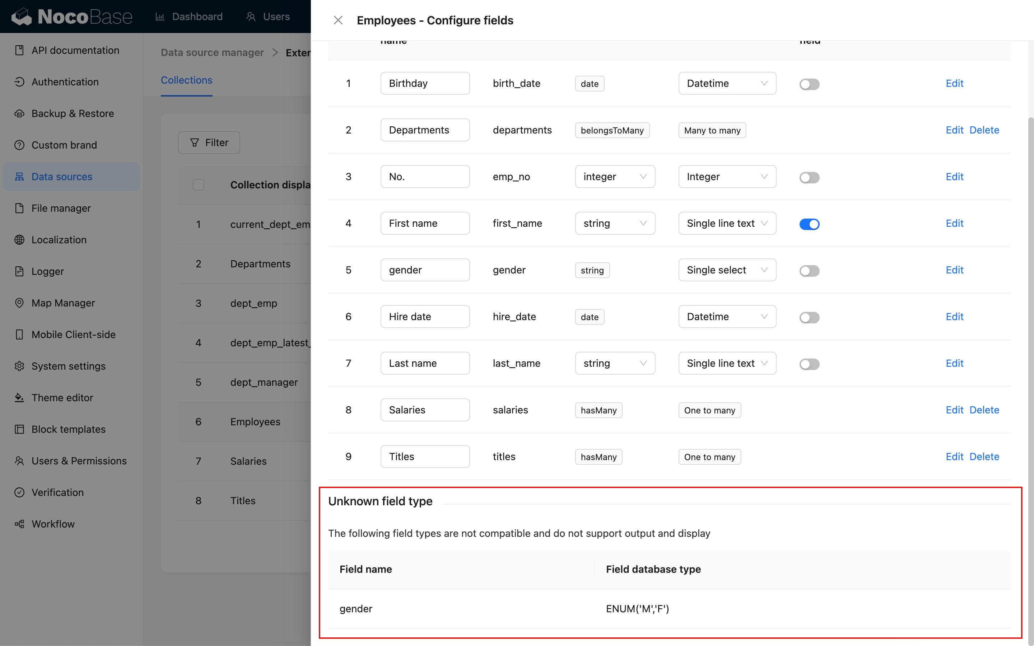
Task: Open the Dashboard menu
Action: [x=189, y=17]
